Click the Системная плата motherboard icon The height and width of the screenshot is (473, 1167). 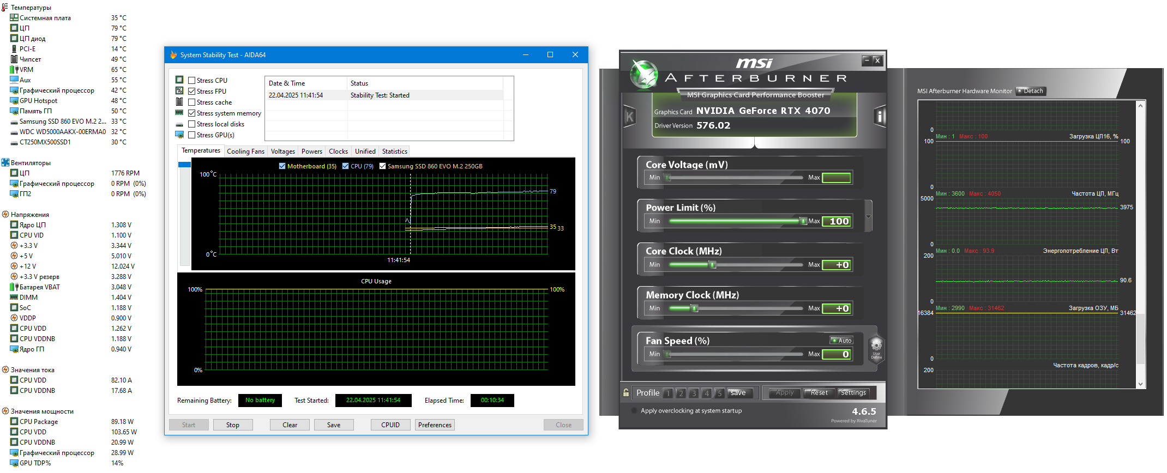[x=14, y=17]
